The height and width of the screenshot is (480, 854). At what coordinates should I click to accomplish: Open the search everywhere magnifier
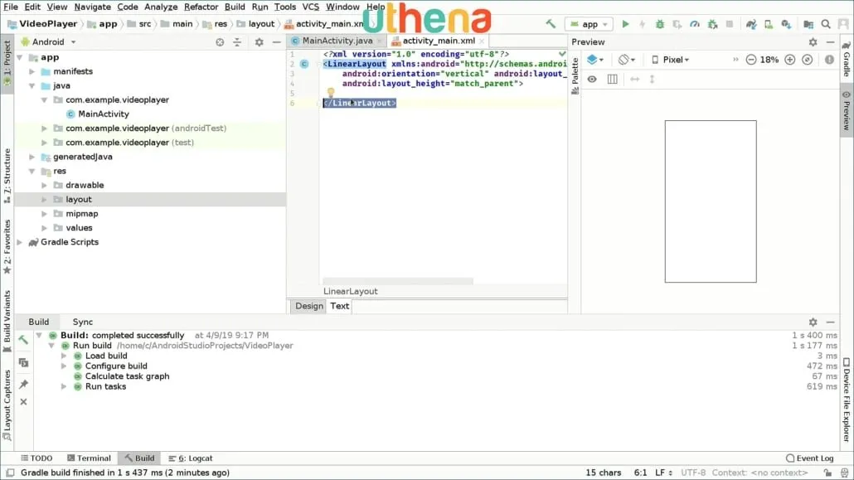(x=826, y=24)
